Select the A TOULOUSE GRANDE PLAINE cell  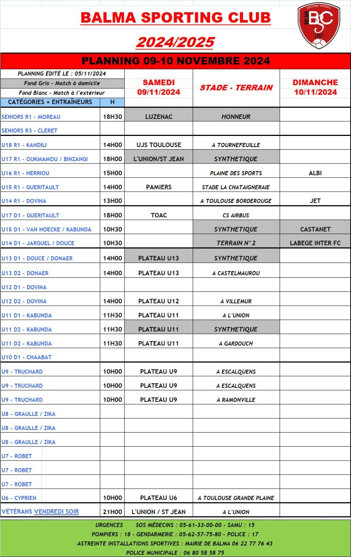(x=236, y=498)
